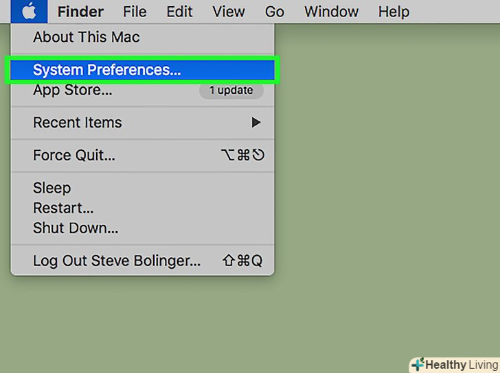Open App Store from the Apple menu
This screenshot has width=500, height=373.
[72, 90]
